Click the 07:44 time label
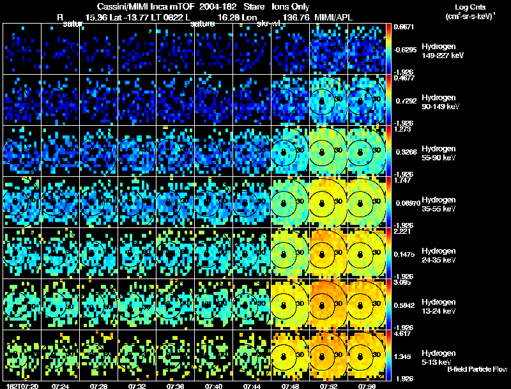This screenshot has height=389, width=511. (x=252, y=386)
